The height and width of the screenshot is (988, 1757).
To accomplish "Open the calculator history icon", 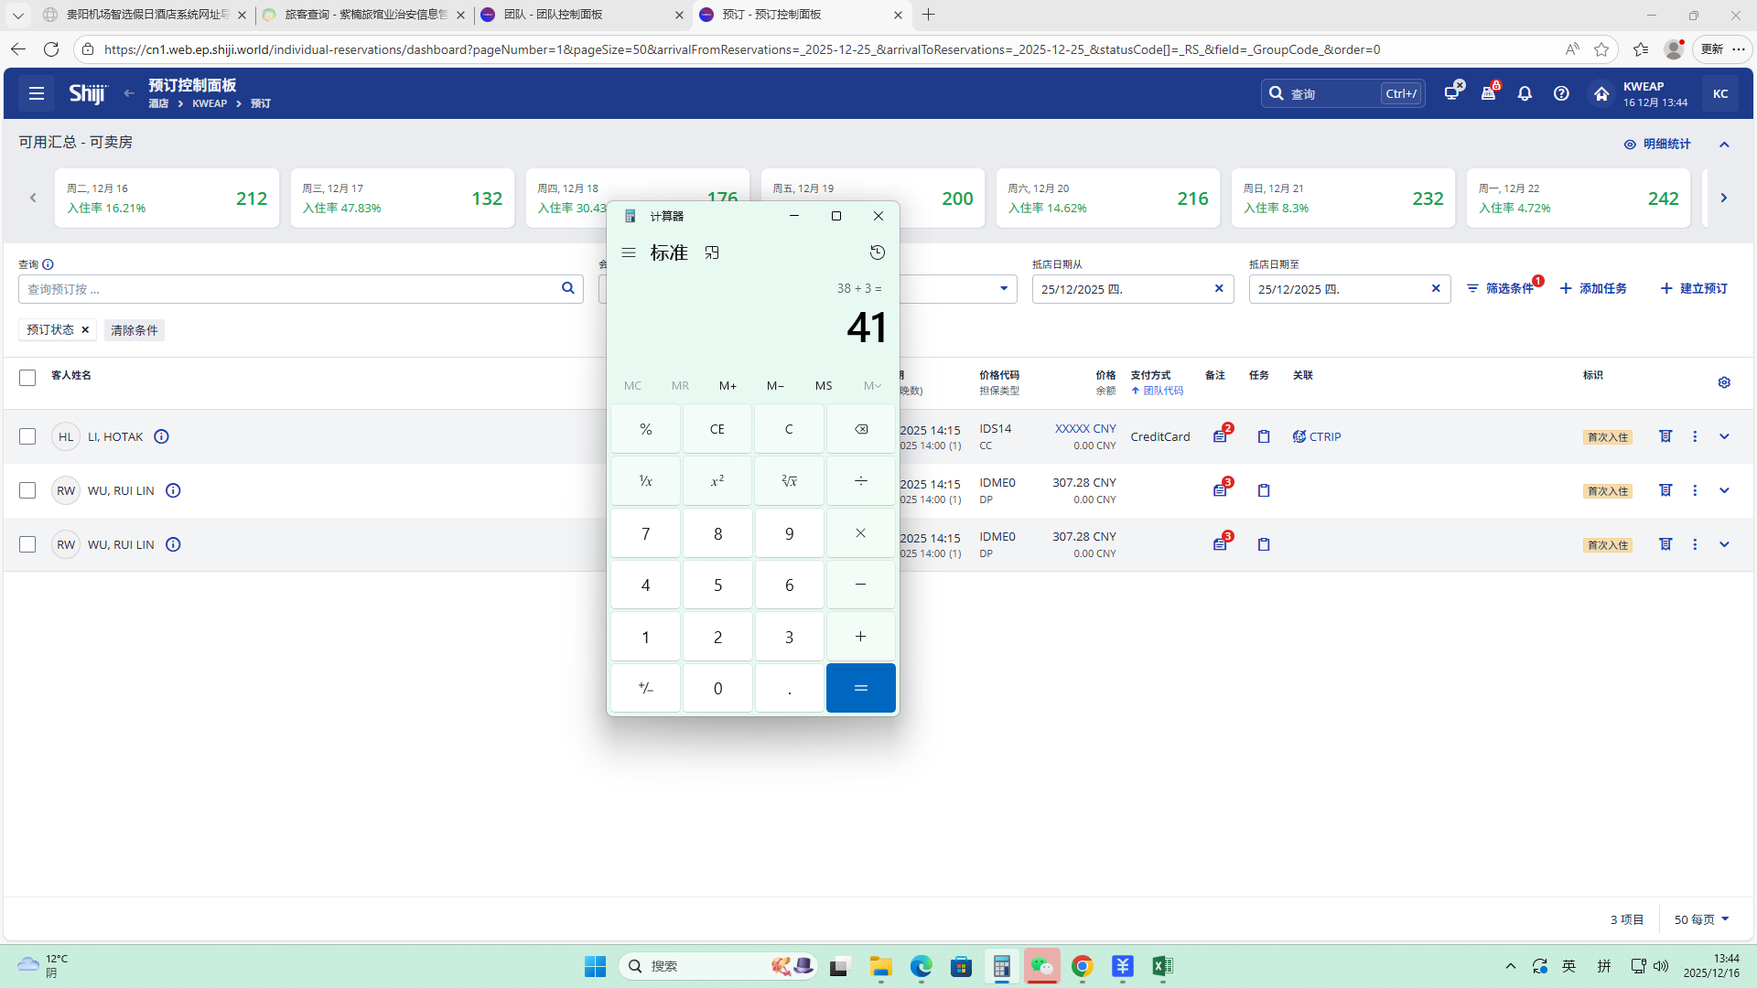I will (x=877, y=252).
